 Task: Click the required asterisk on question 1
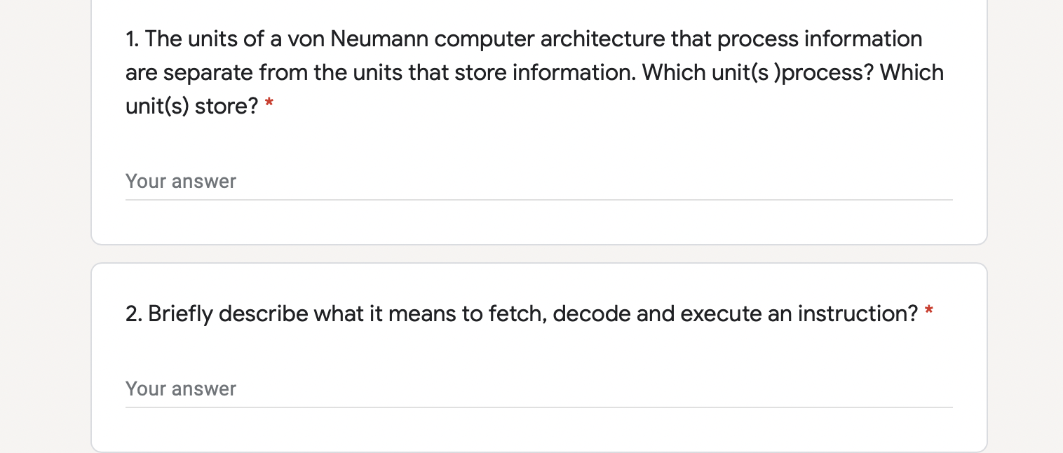coord(269,104)
